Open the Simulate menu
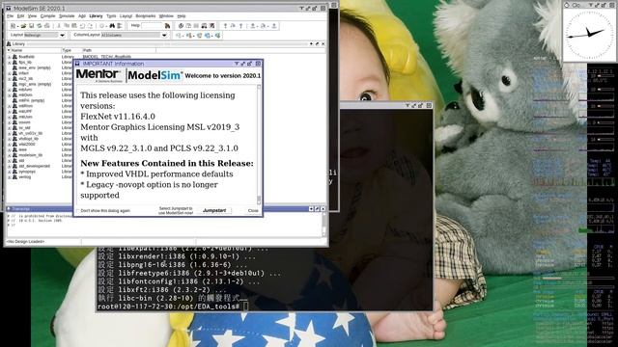618x347 pixels. pyautogui.click(x=67, y=16)
